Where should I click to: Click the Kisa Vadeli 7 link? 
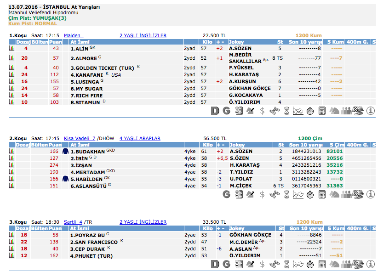[x=80, y=138]
